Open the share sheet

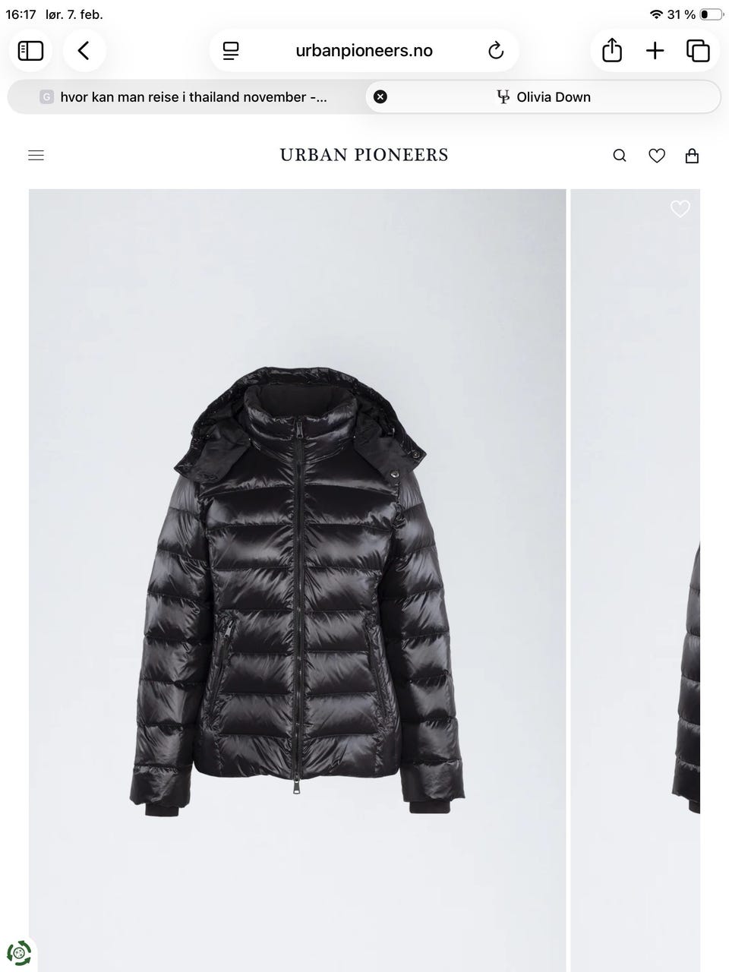point(612,51)
